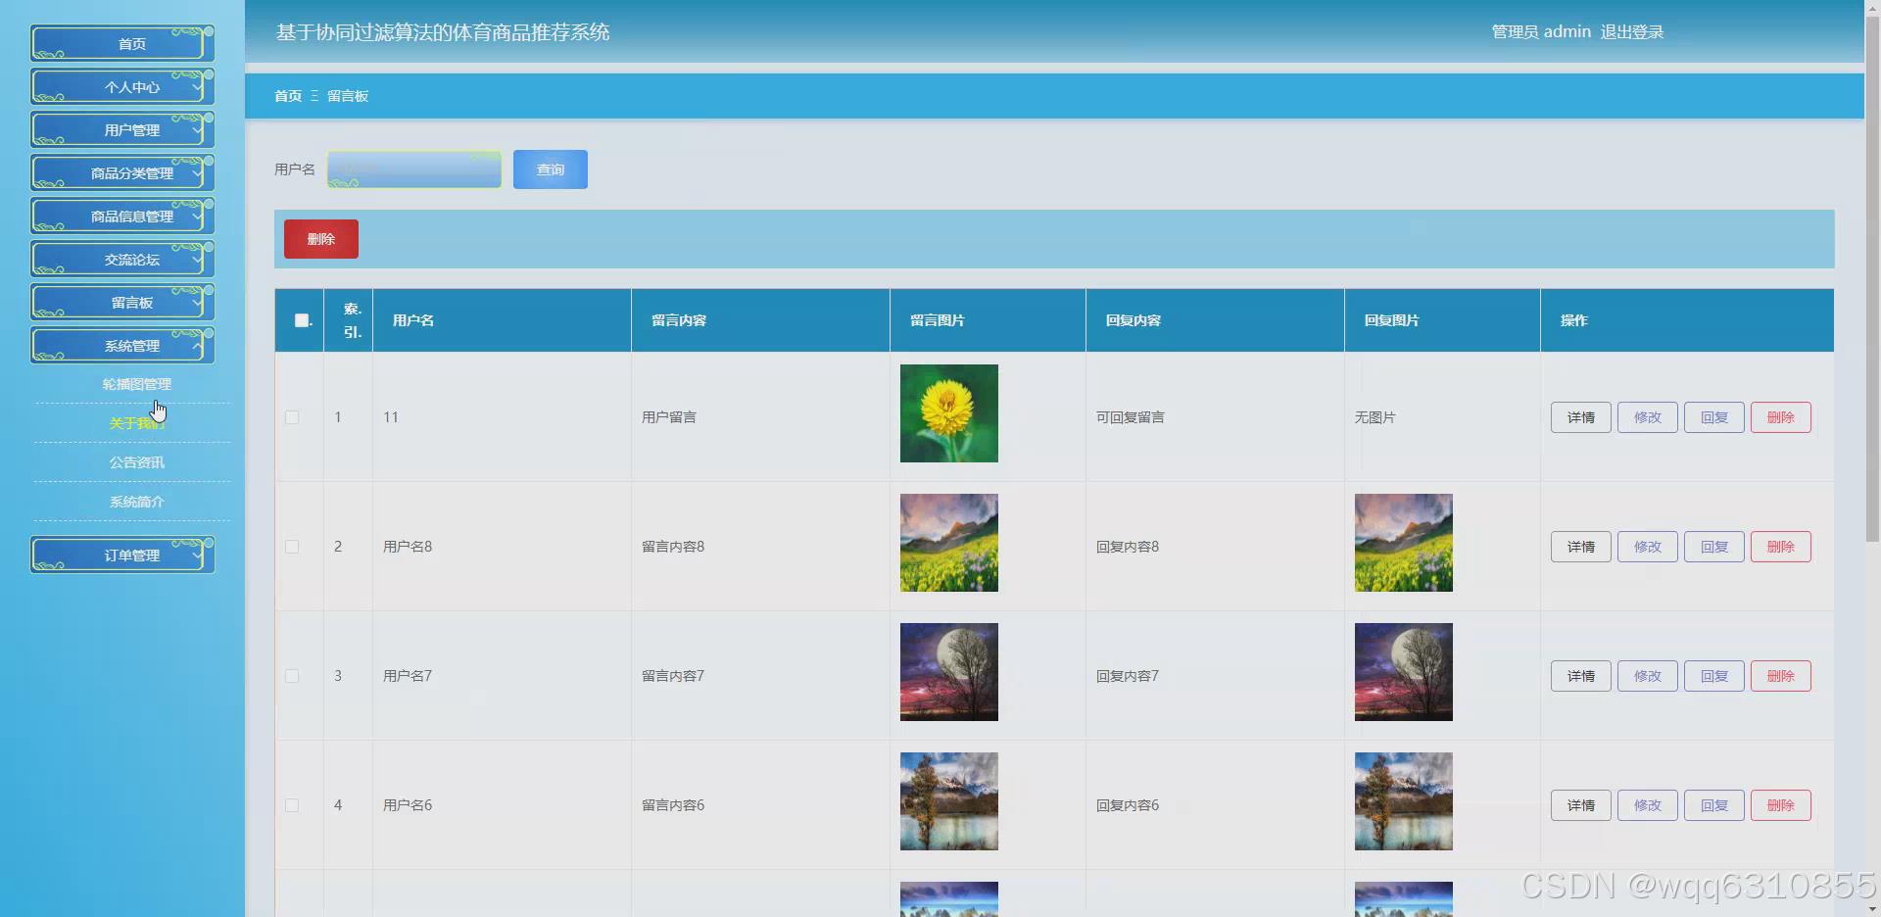Open 轮播图管理 submenu item
Screen dimensions: 1881x917
136,384
